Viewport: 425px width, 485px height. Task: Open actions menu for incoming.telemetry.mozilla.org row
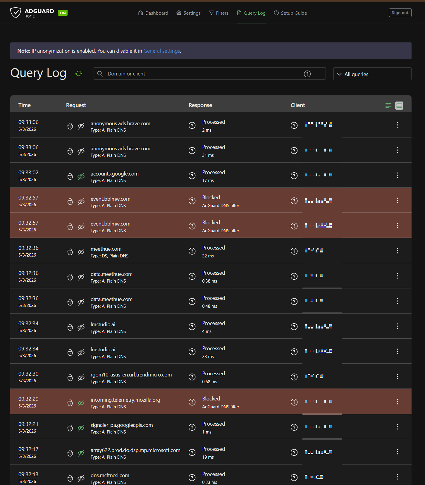click(397, 402)
